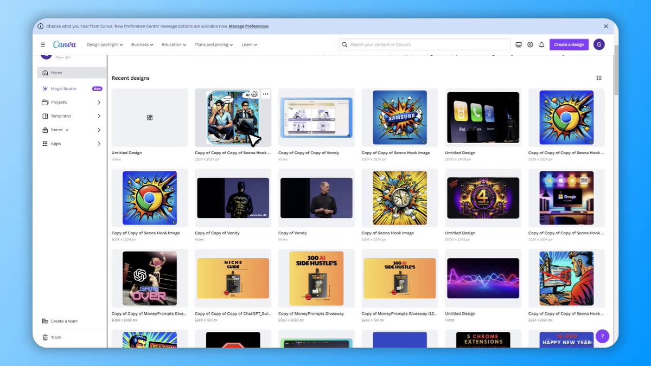
Task: Expand the Apps chevron arrow
Action: pos(99,144)
